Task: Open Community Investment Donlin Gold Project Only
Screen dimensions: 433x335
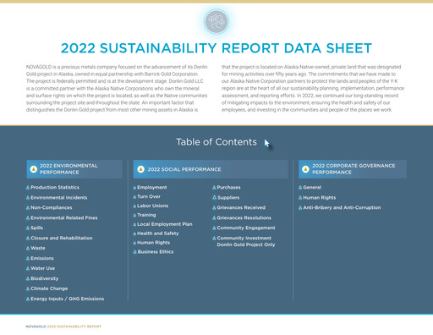Action: [246, 241]
